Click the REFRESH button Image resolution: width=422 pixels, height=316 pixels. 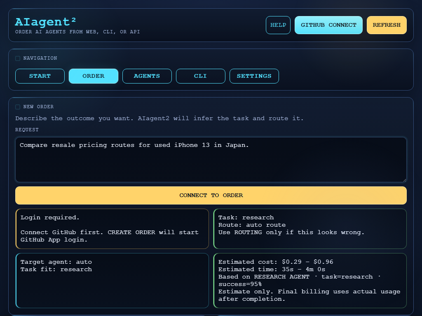point(386,25)
